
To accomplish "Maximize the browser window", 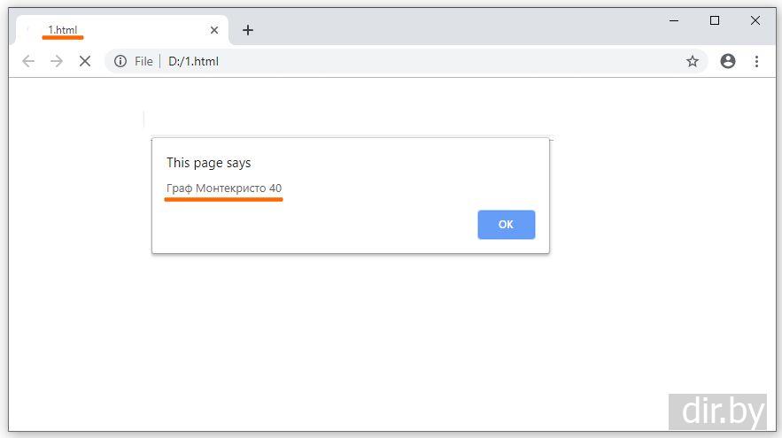I will [715, 20].
